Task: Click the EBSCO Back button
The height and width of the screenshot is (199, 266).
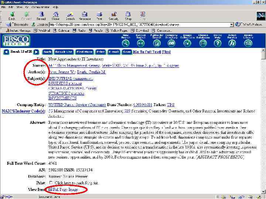Action: point(47,52)
